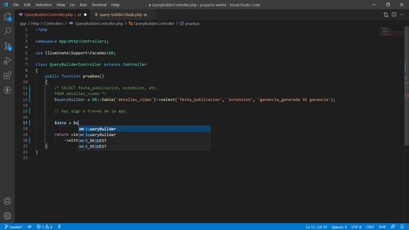The image size is (409, 230).
Task: Open the Accounts menu
Action: (x=7, y=201)
